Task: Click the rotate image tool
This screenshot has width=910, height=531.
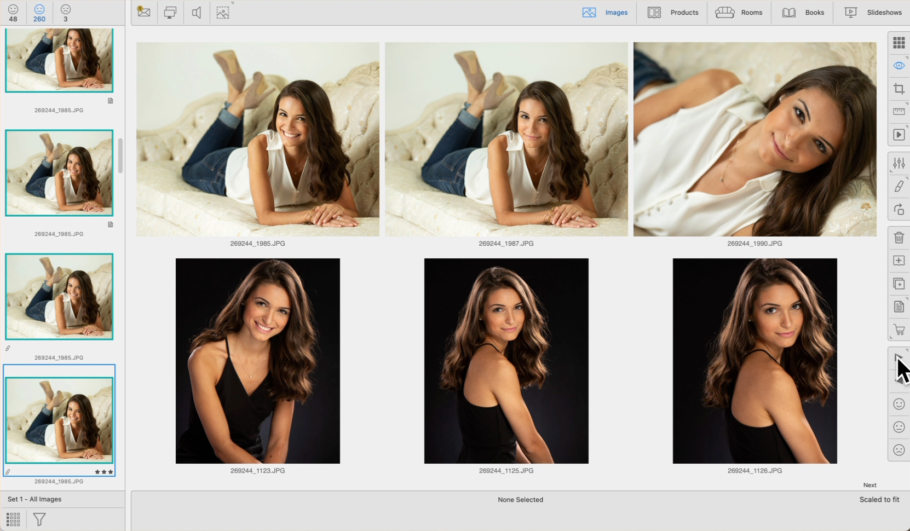Action: pos(899,210)
